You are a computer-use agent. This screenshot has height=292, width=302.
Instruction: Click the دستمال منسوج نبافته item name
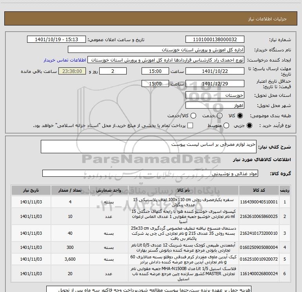point(184,233)
